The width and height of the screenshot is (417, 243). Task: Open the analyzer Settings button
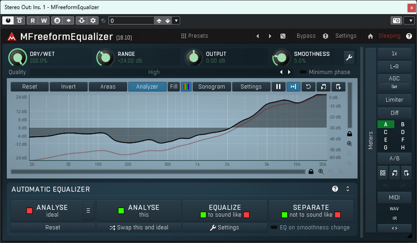pyautogui.click(x=251, y=87)
